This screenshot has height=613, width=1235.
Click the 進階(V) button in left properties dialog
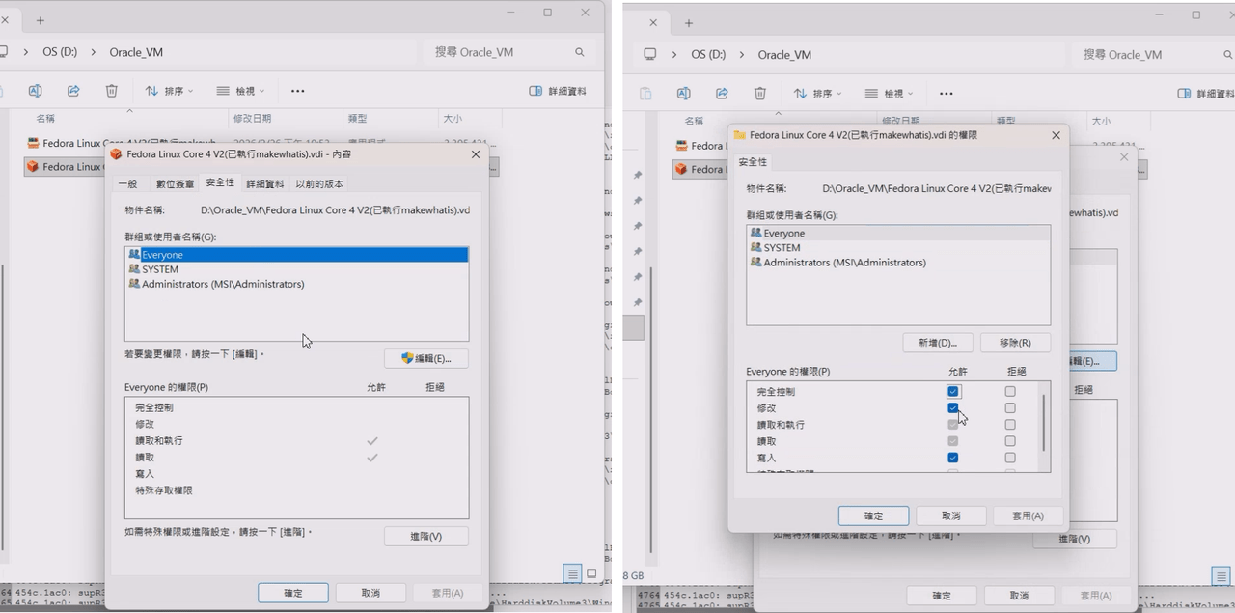tap(426, 536)
